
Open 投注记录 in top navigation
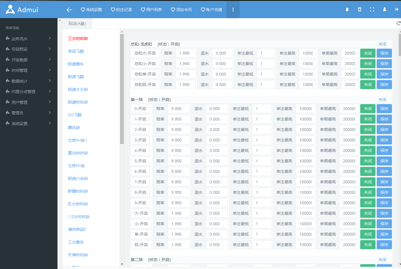tap(122, 10)
